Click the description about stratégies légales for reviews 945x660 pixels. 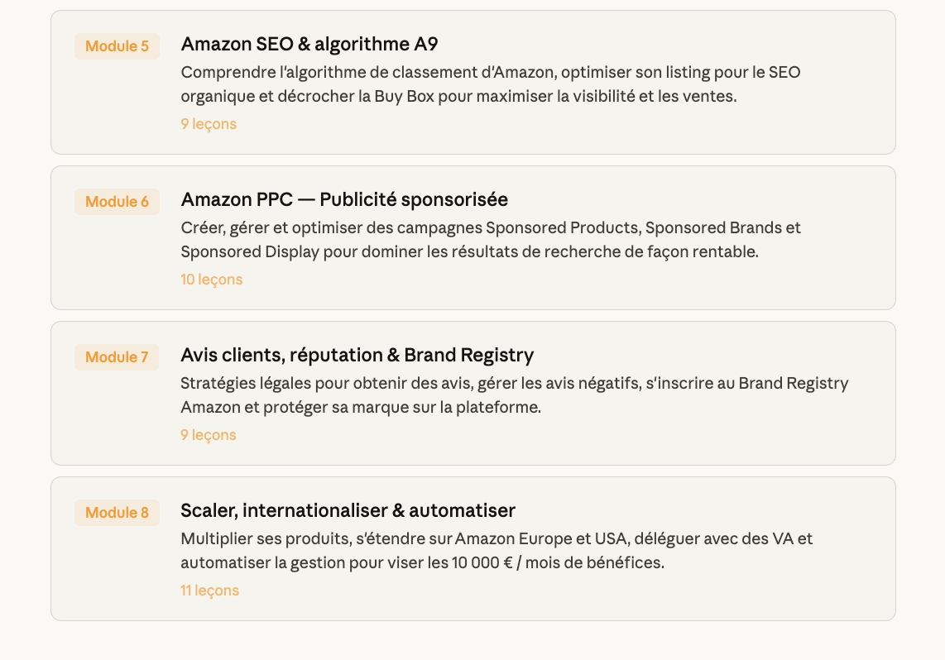click(513, 395)
